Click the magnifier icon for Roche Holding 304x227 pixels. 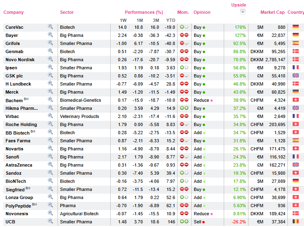(50, 124)
